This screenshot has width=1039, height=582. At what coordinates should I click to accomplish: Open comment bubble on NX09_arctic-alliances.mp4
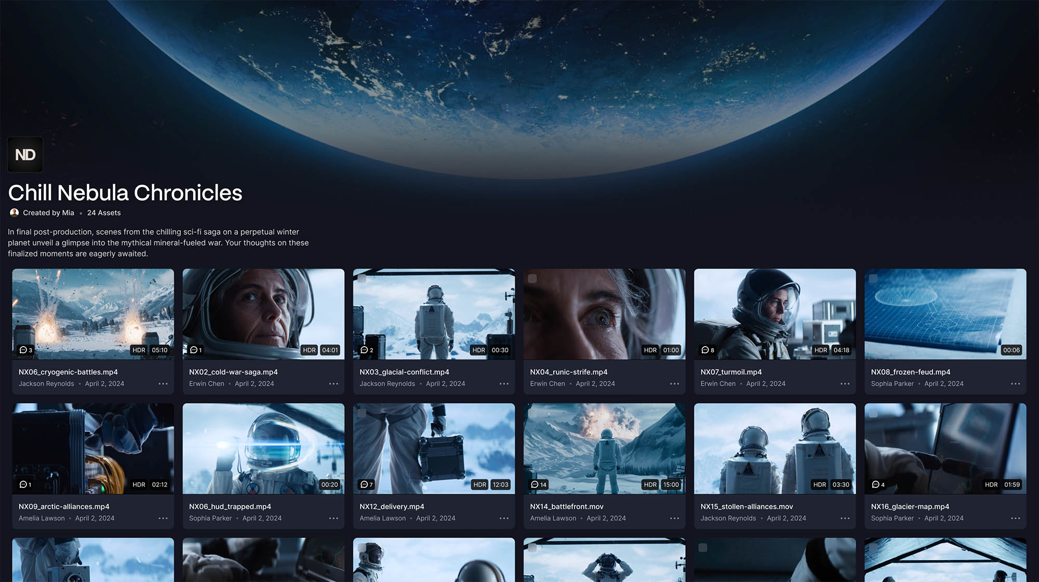coord(25,485)
